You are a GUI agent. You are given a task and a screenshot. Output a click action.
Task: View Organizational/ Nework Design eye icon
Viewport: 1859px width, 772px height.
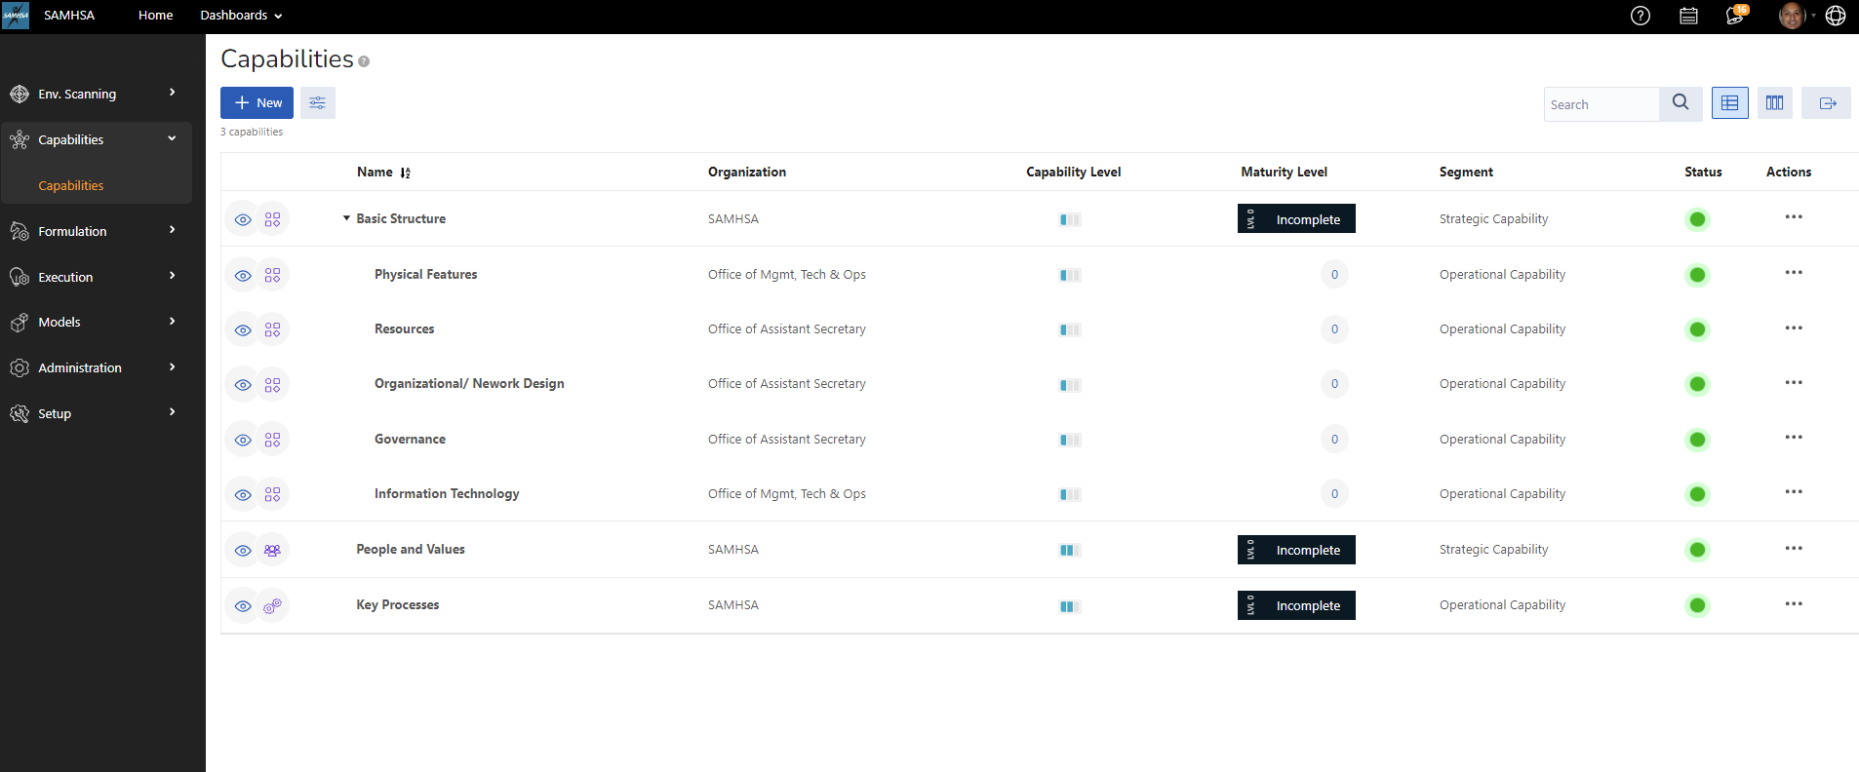pyautogui.click(x=243, y=384)
